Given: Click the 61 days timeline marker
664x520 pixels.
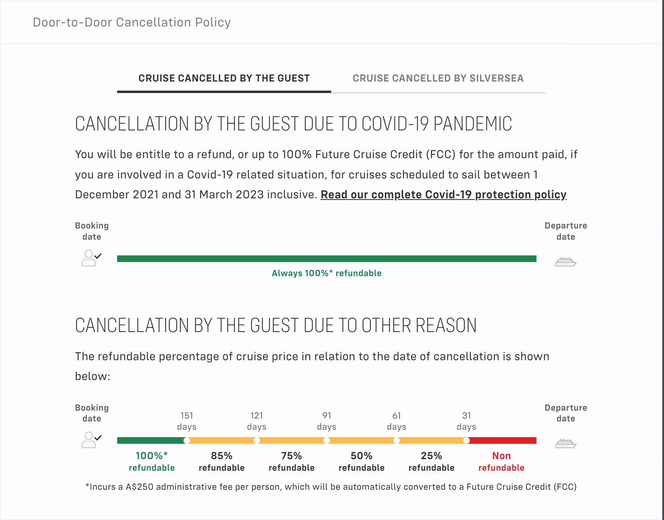Looking at the screenshot, I should 397,441.
